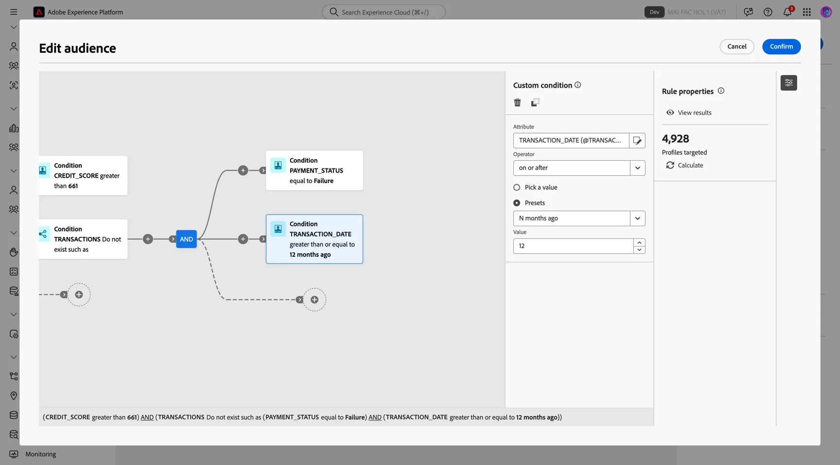Select the TRANSACTION_DATE condition card

tap(315, 239)
